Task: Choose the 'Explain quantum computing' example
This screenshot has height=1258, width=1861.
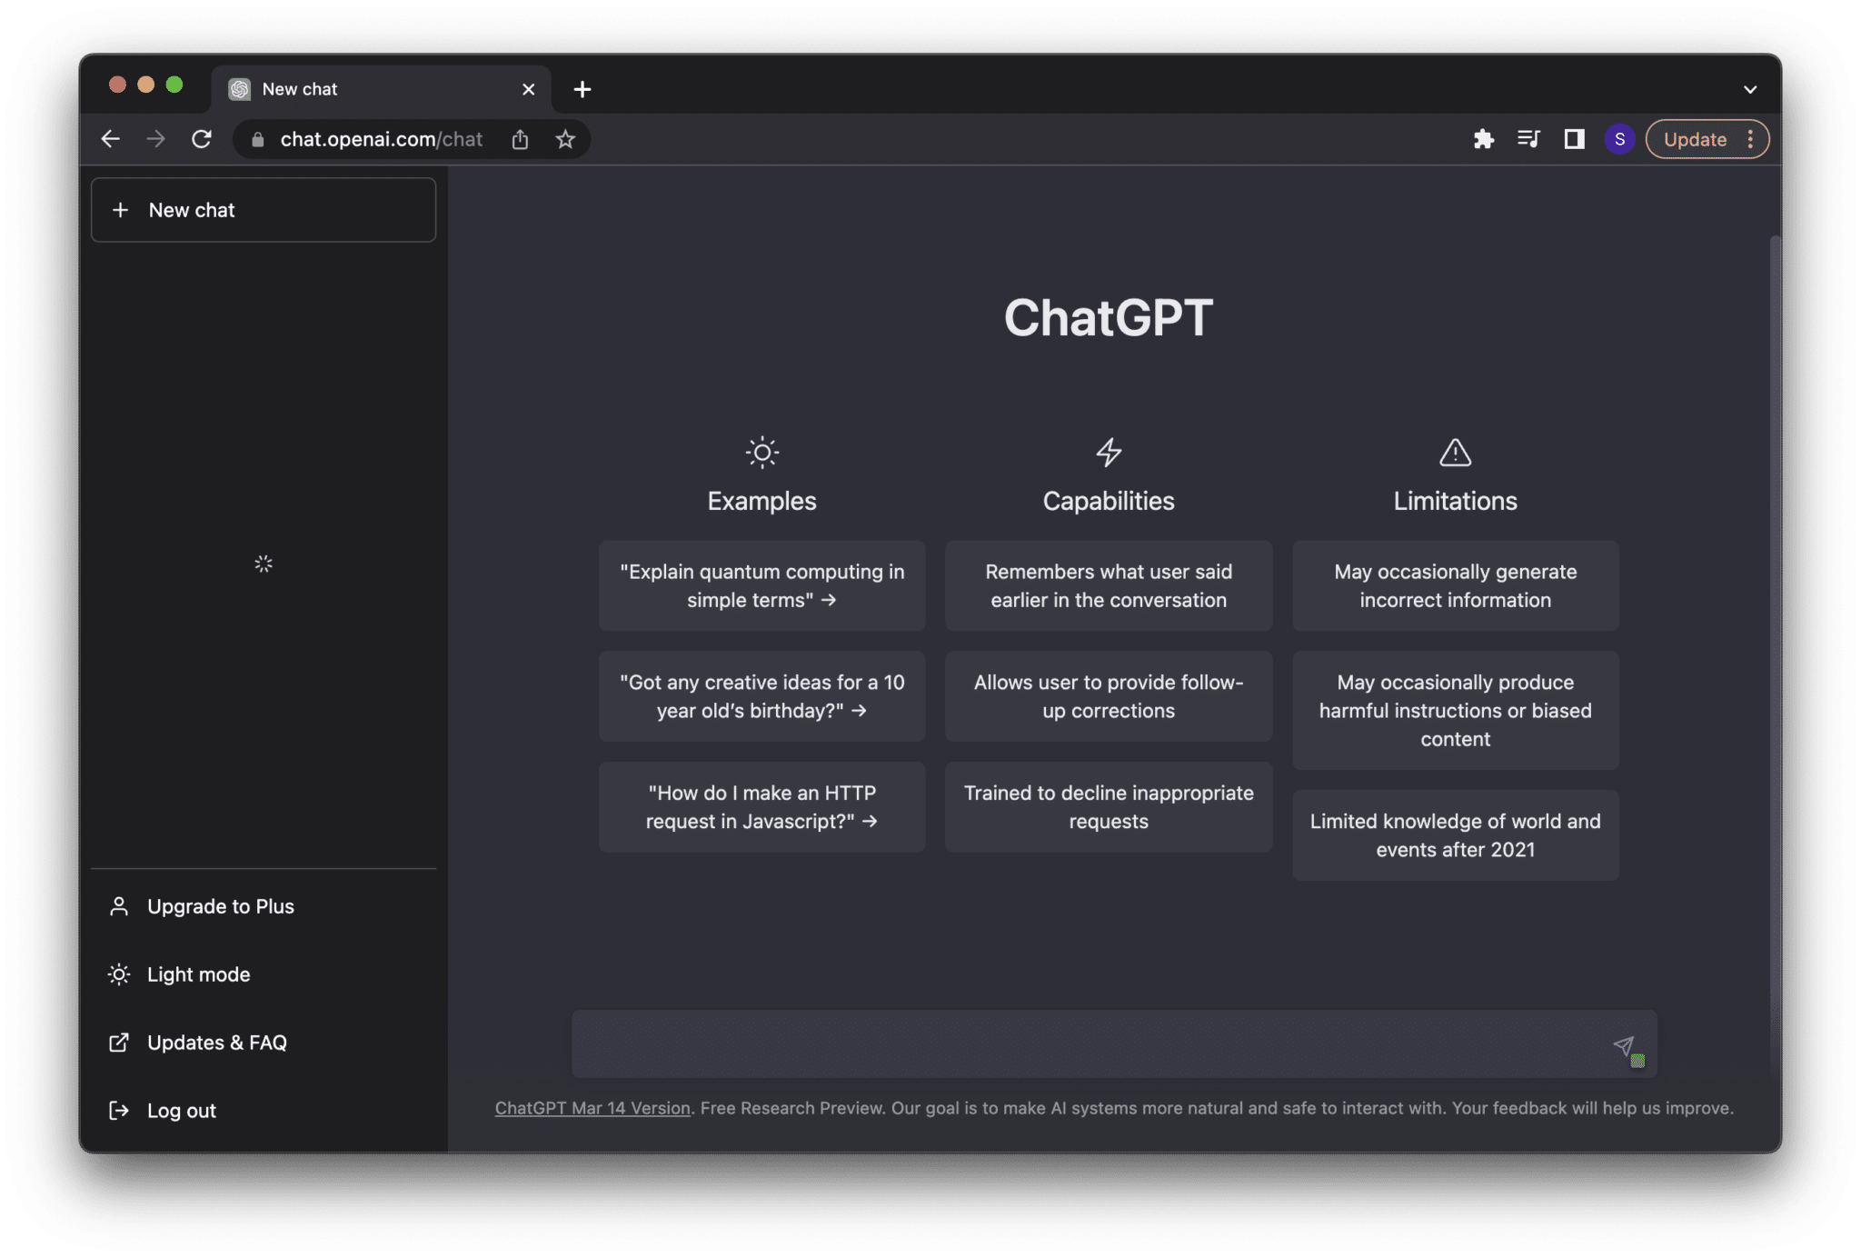Action: tap(762, 586)
